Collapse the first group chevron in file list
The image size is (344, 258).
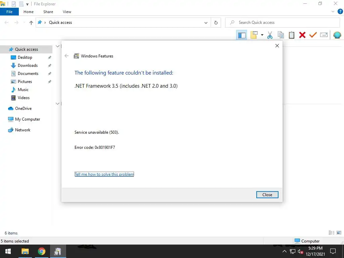point(57,46)
